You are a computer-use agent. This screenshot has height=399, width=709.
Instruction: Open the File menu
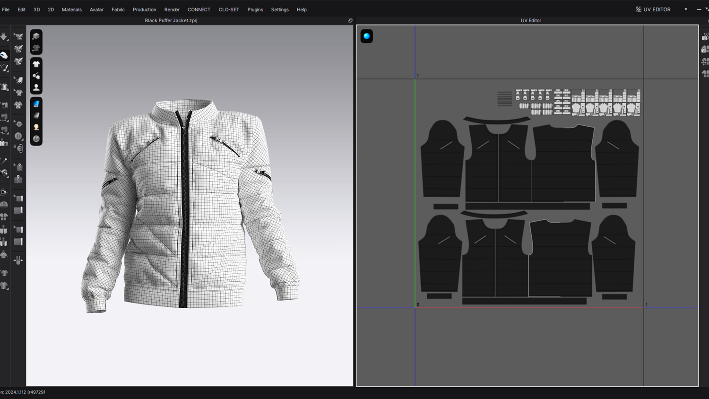coord(6,9)
